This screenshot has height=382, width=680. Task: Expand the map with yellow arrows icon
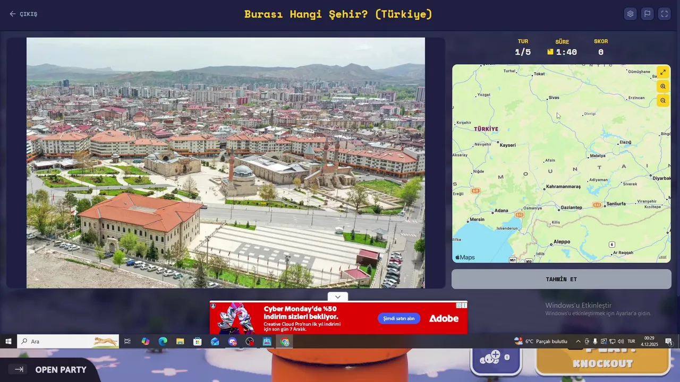click(662, 72)
